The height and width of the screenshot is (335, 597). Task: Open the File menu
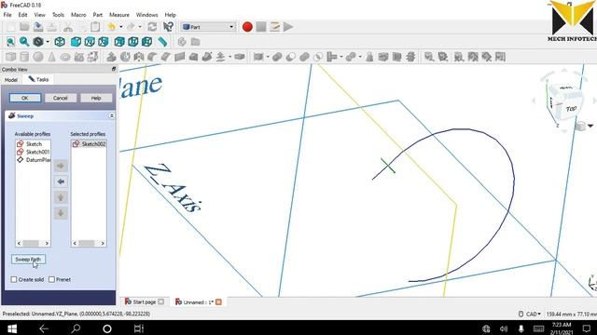point(7,15)
